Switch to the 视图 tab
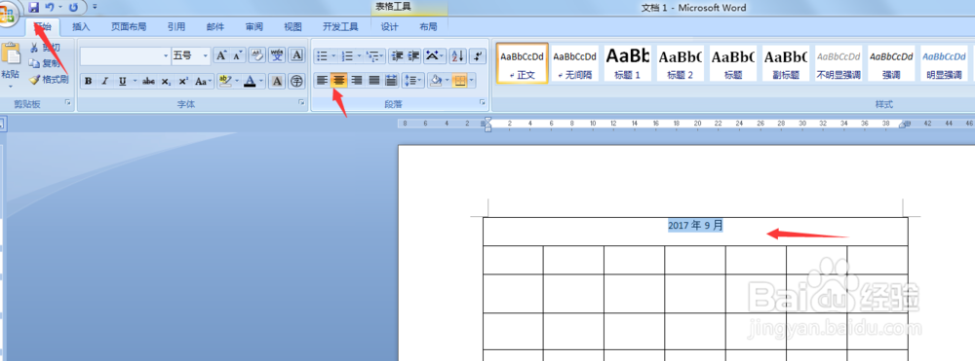Viewport: 975px width, 361px height. pyautogui.click(x=292, y=26)
